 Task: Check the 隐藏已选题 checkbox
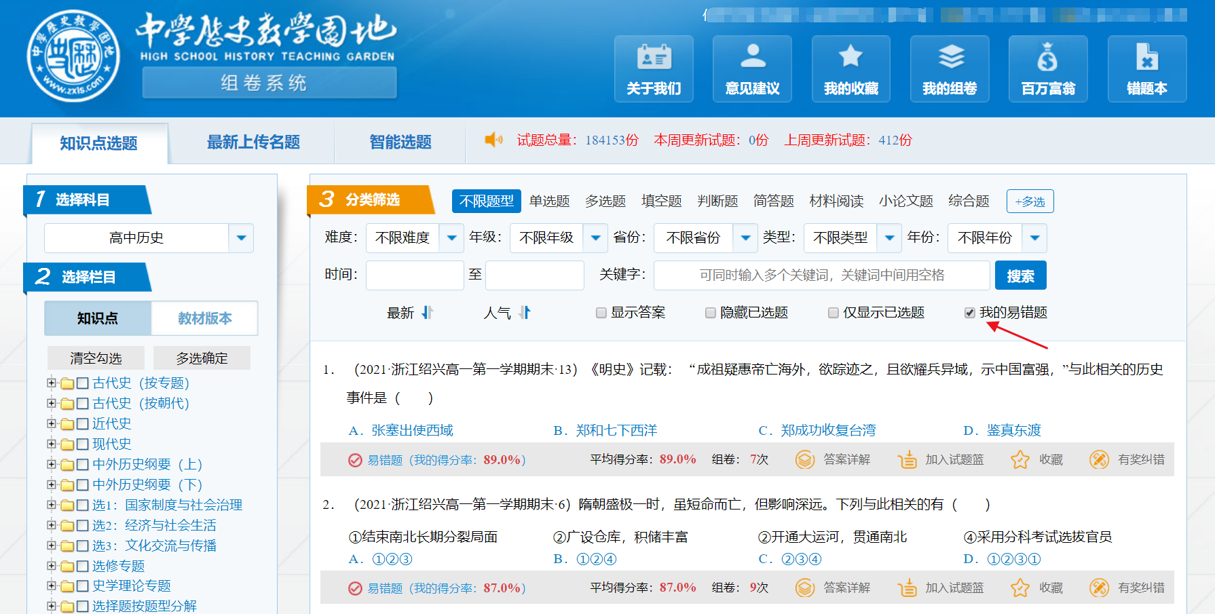[710, 313]
